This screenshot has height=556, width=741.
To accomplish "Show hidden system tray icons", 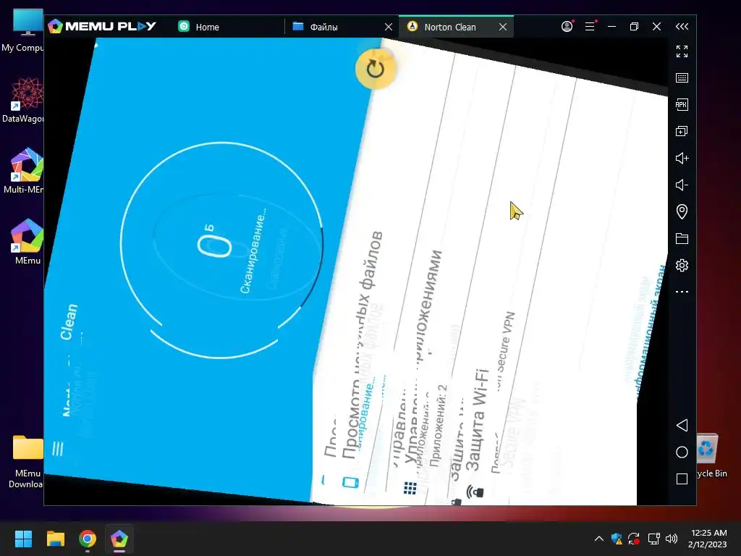I will (598, 539).
